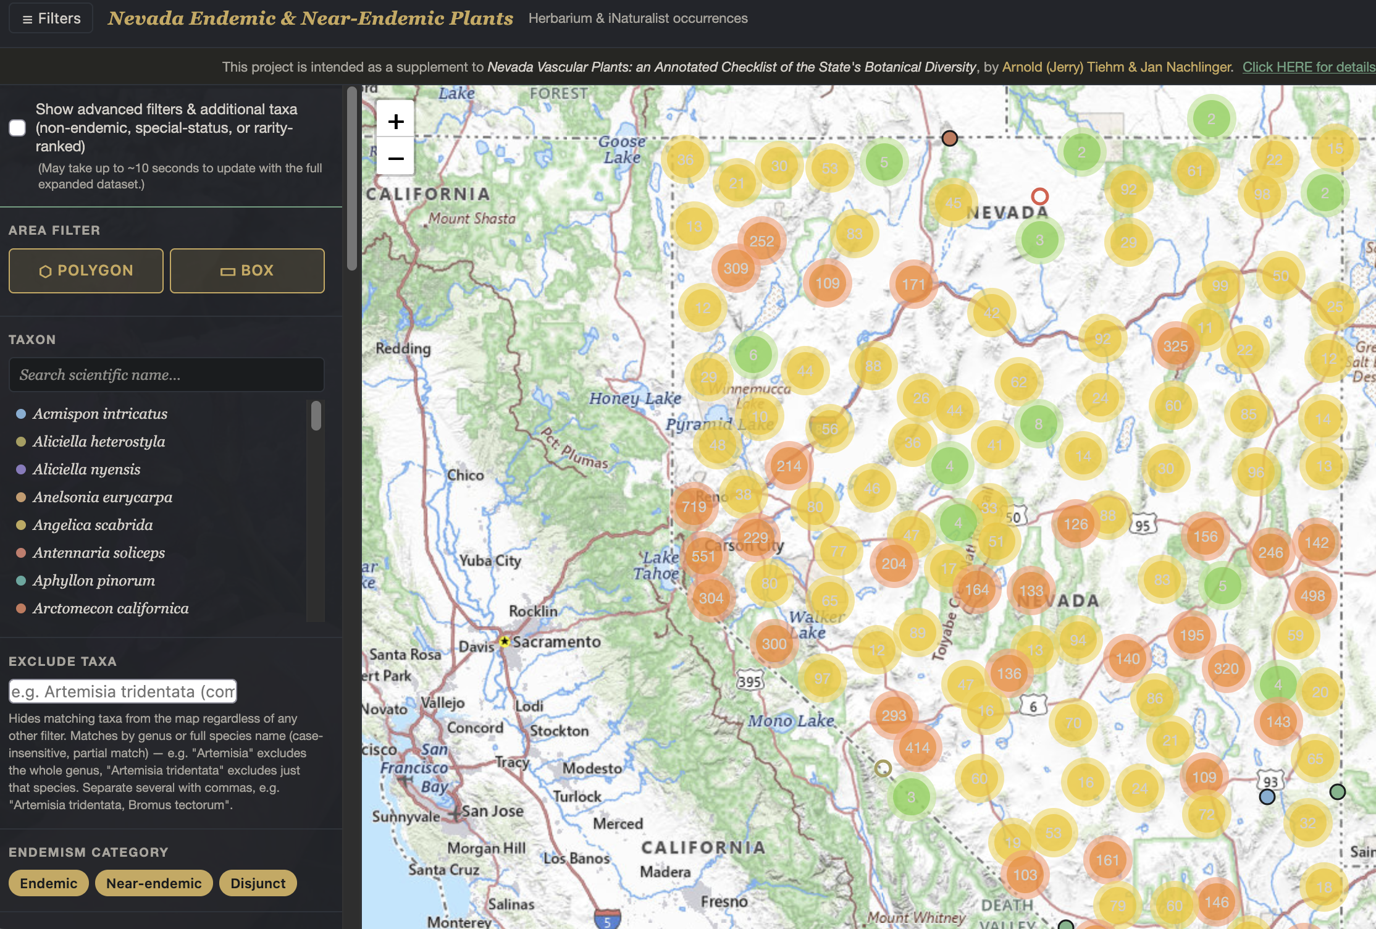Screen dimensions: 1376x929
Task: Click the Exclude Taxa input field
Action: (123, 691)
